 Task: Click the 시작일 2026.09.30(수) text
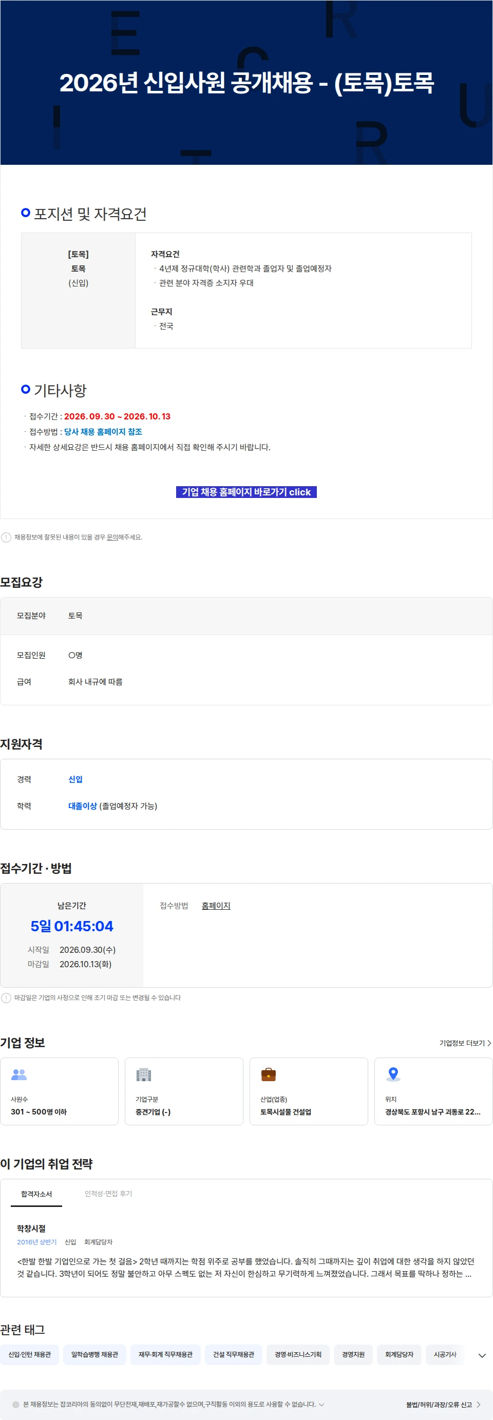coord(72,950)
